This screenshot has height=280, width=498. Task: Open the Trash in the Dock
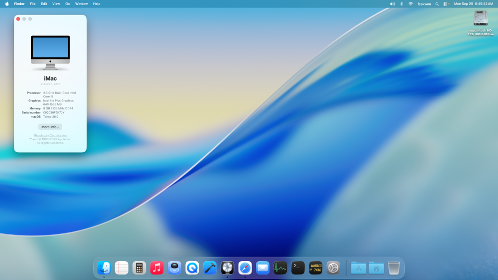pos(394,268)
